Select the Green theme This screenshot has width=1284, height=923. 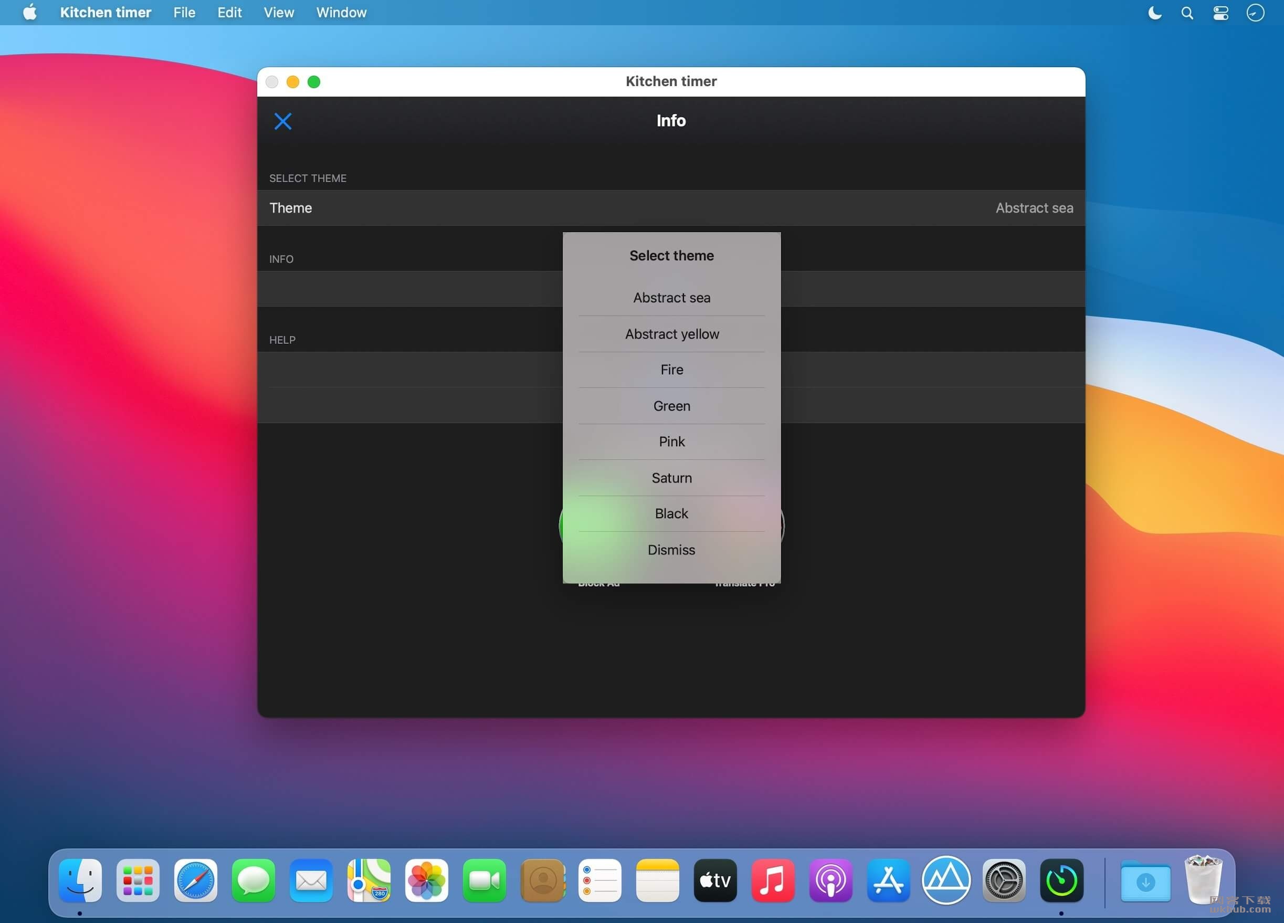[x=671, y=406]
